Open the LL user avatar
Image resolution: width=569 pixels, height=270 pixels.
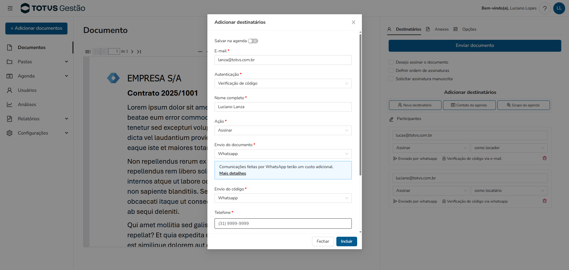(559, 8)
